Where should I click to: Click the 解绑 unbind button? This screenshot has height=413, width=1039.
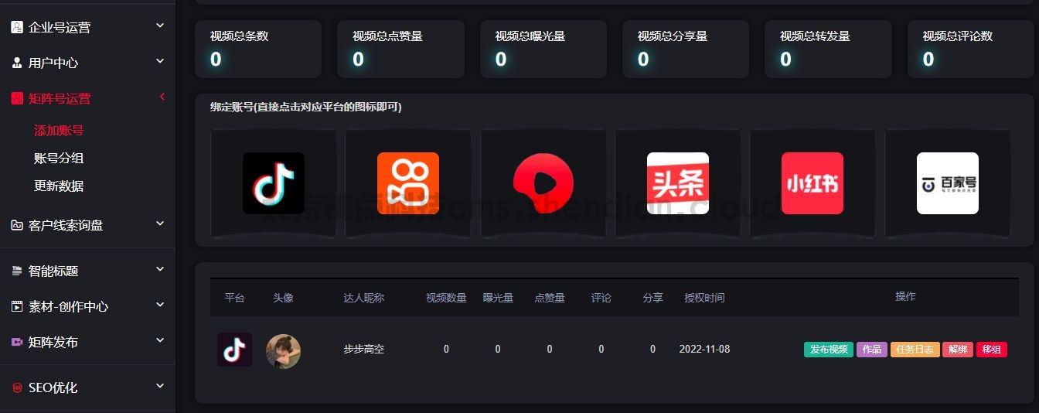pyautogui.click(x=958, y=350)
